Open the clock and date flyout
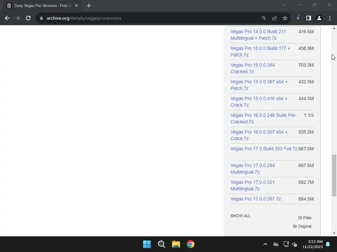 [x=313, y=244]
